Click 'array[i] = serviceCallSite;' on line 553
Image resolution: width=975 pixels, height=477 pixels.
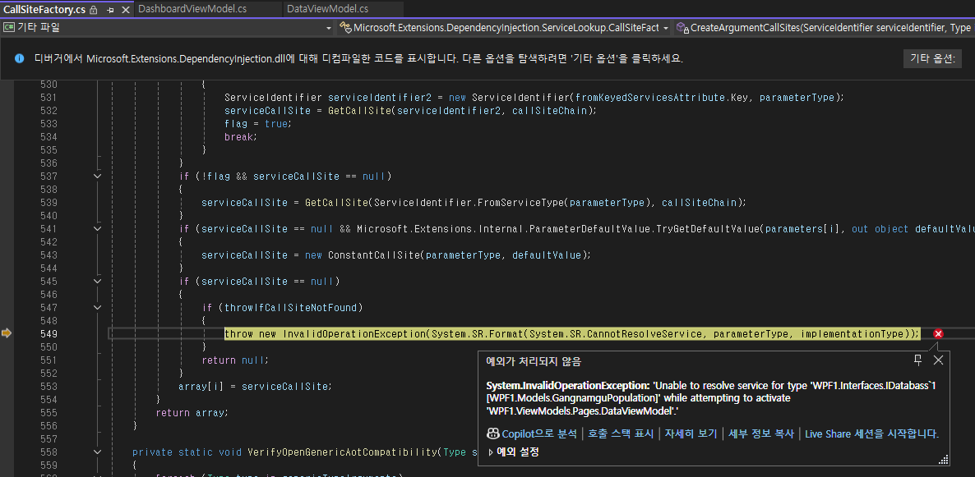(255, 387)
